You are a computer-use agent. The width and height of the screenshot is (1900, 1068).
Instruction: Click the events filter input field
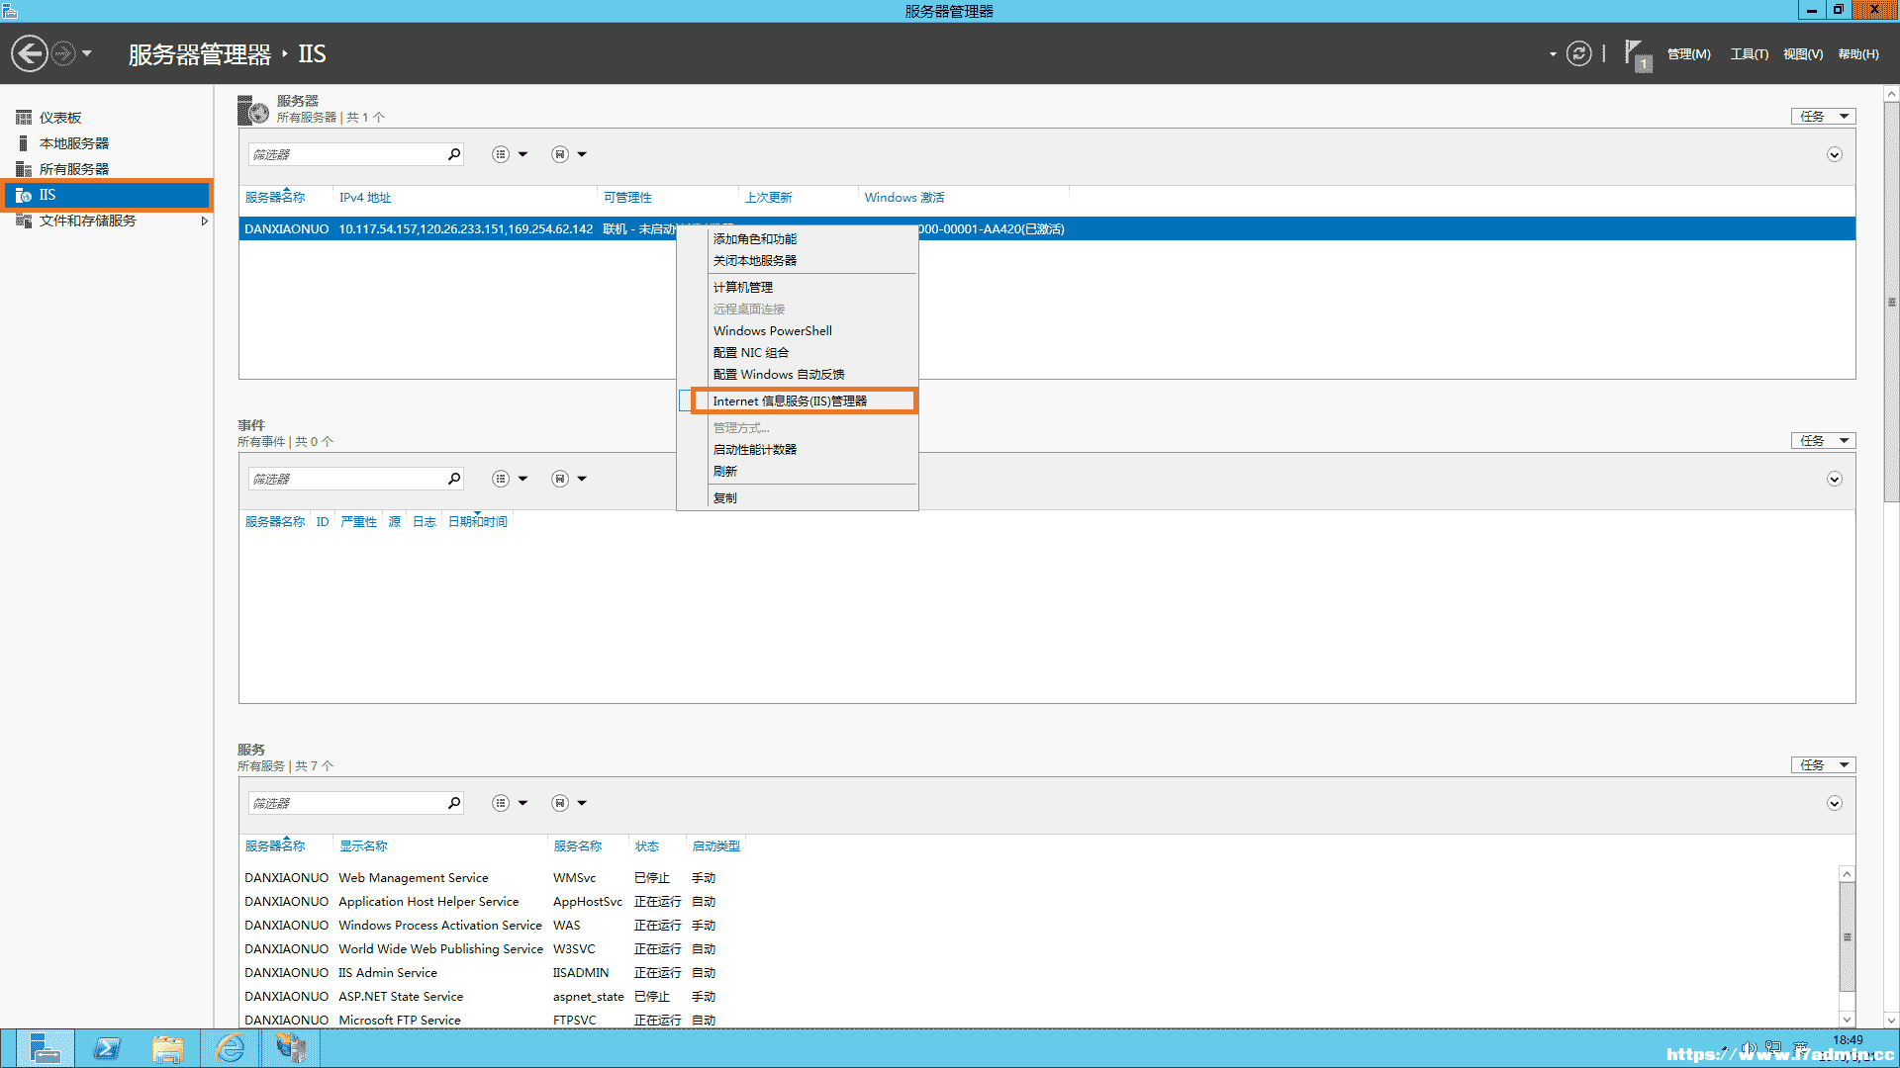click(346, 479)
